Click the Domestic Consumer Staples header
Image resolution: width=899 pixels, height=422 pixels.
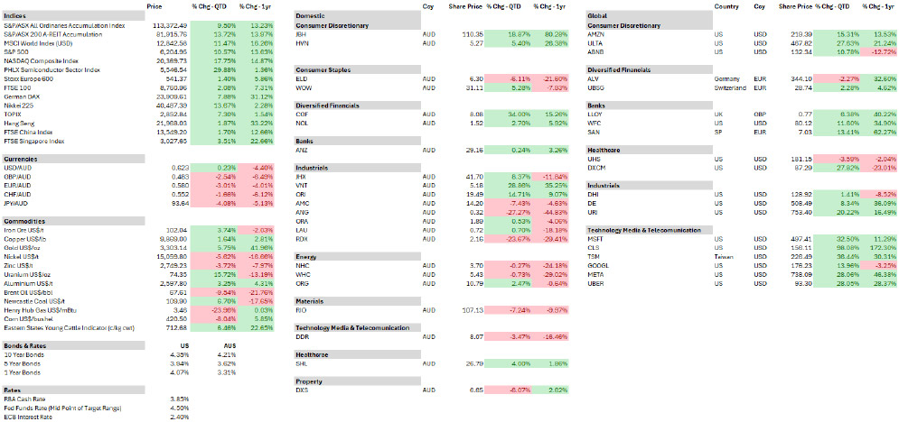tap(357, 69)
